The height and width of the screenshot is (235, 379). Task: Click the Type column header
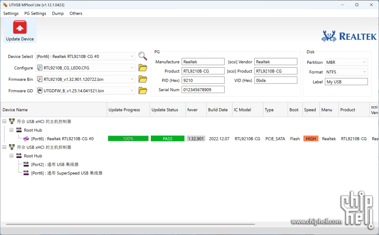(275, 110)
